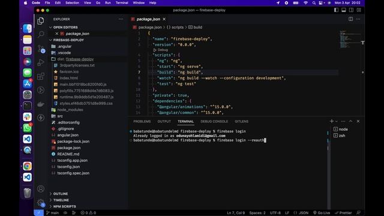
Task: Click the main branch status bar item
Action: point(53,213)
